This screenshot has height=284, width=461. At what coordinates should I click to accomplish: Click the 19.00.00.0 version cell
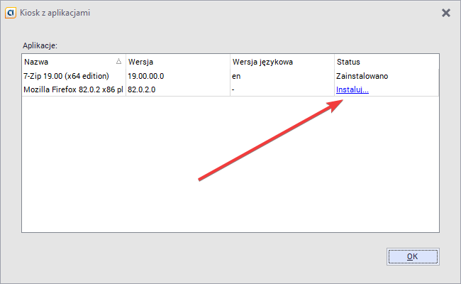[x=146, y=76]
